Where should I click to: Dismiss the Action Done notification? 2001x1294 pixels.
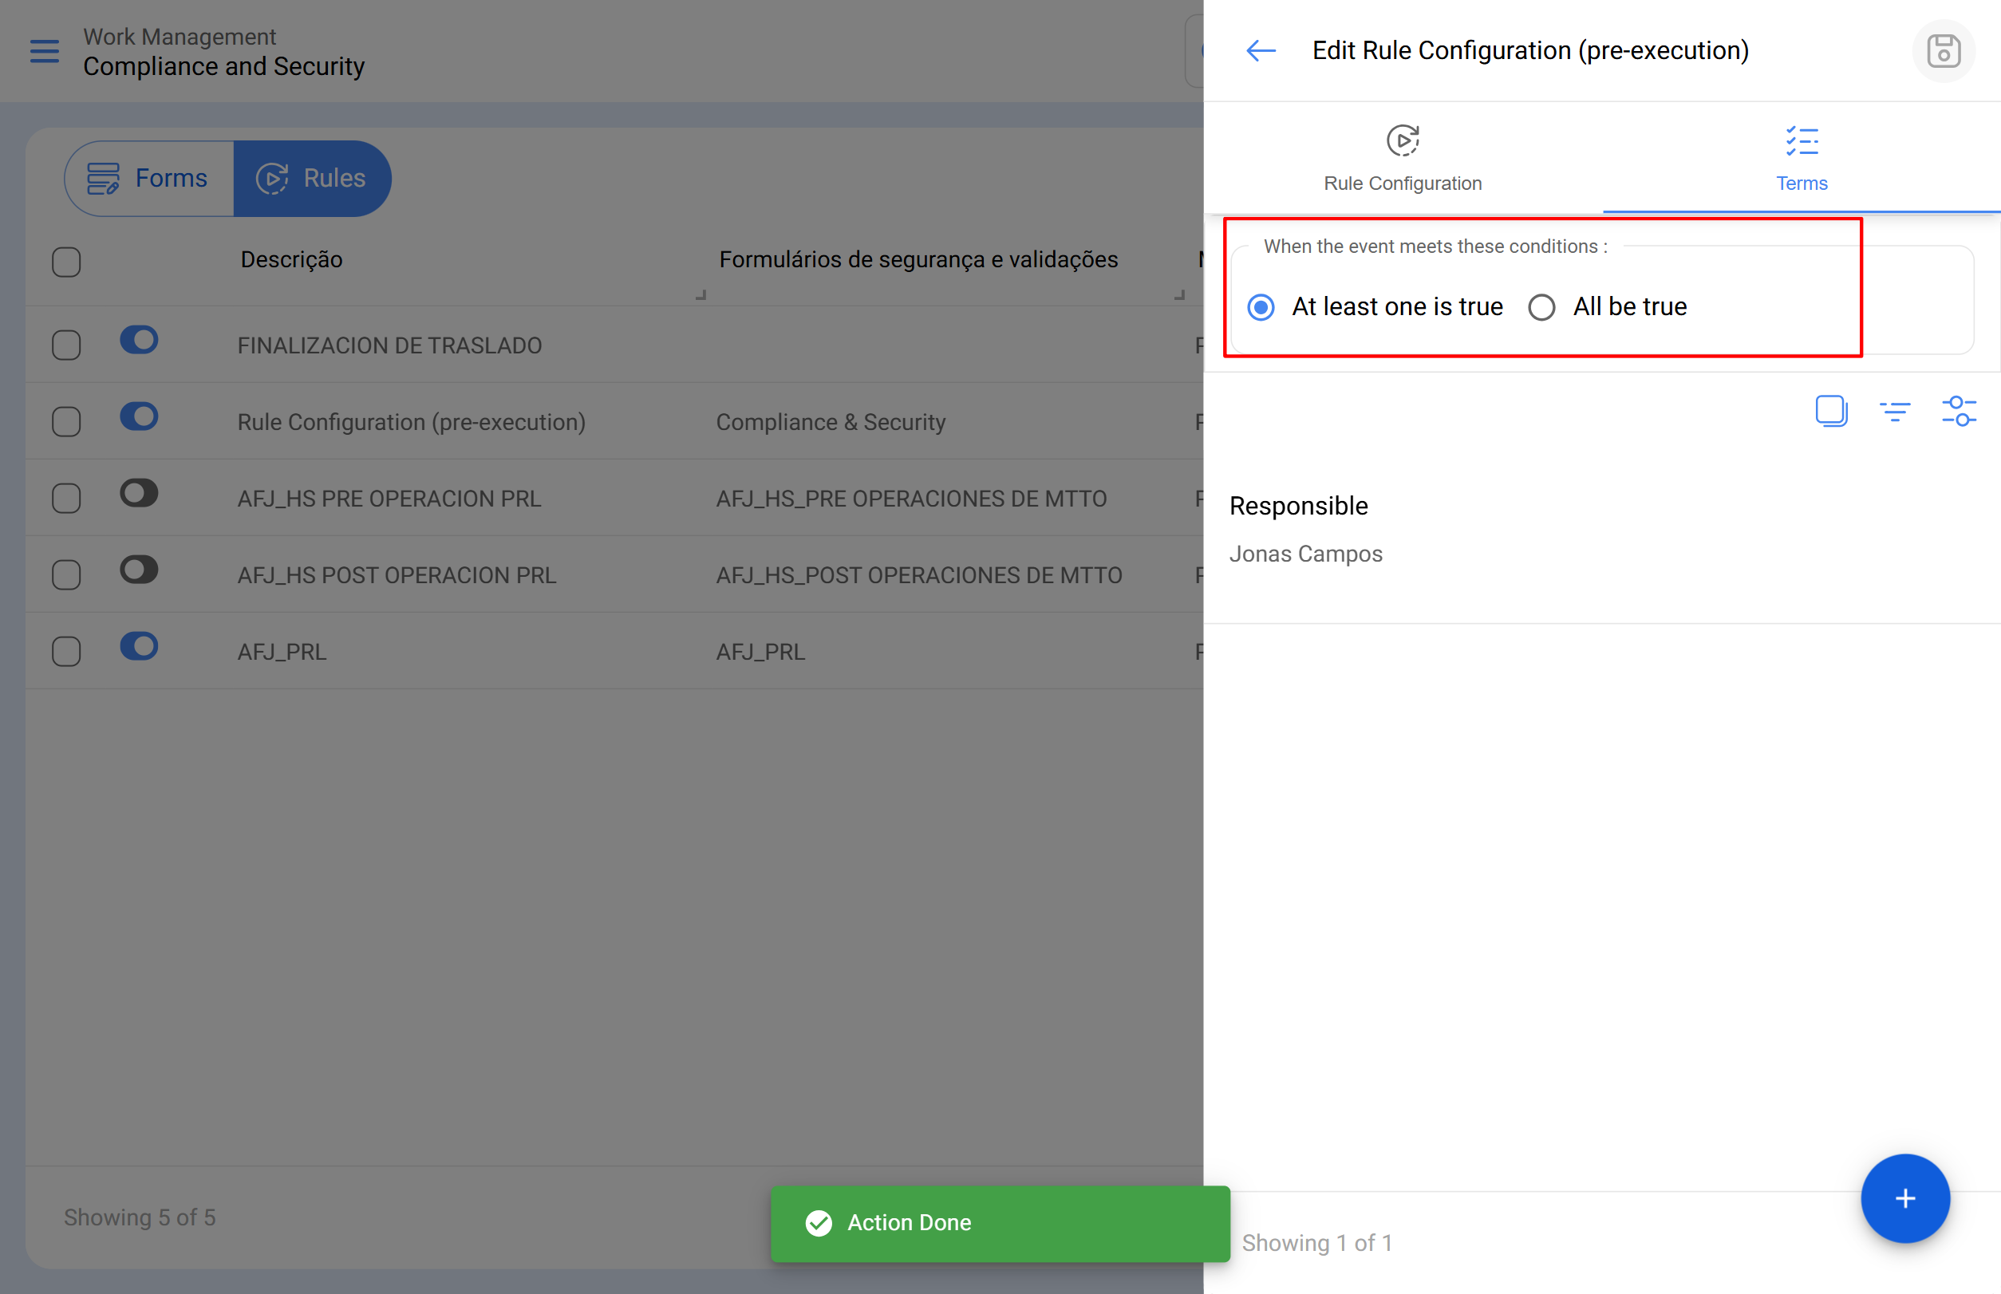999,1222
